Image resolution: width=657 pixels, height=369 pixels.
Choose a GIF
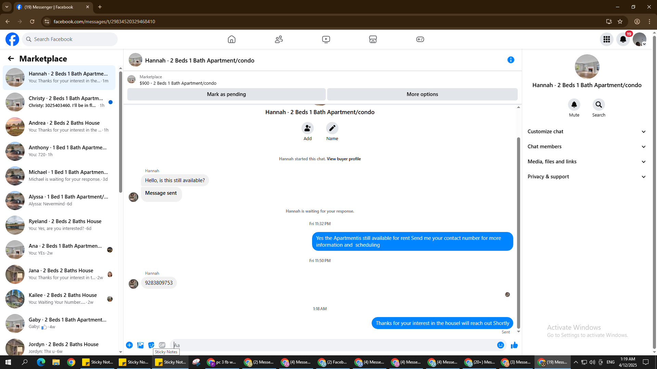tap(162, 345)
